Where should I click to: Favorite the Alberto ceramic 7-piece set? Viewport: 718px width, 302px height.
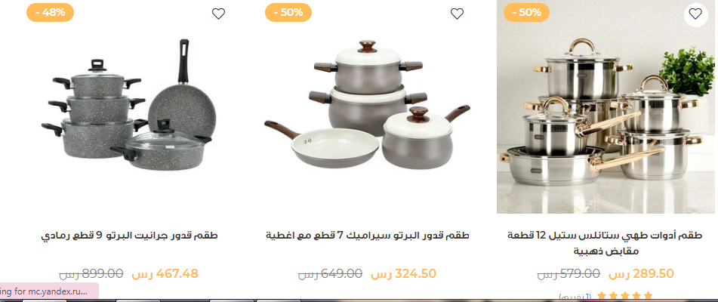457,14
